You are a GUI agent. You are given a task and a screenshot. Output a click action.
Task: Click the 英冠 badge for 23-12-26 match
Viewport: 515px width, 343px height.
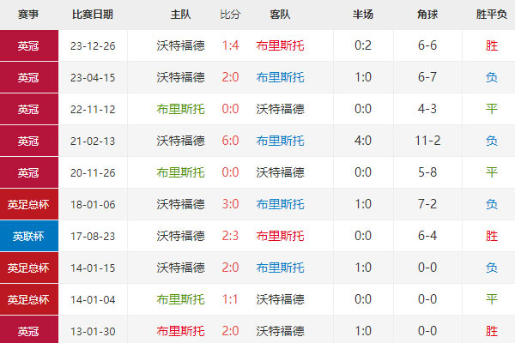point(28,45)
